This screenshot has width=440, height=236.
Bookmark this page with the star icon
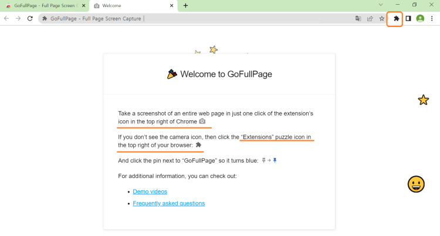click(382, 19)
